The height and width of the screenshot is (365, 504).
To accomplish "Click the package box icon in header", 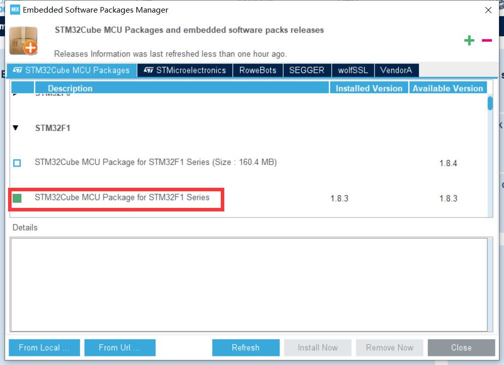I will tap(24, 41).
